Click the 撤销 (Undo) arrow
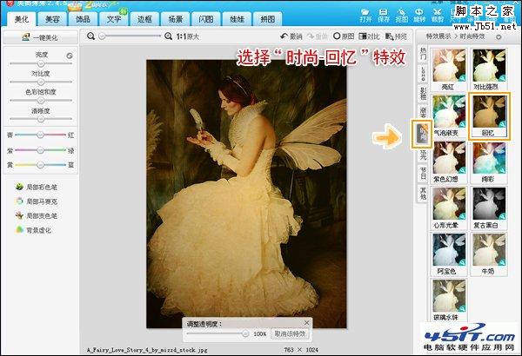This screenshot has width=522, height=356. click(291, 36)
